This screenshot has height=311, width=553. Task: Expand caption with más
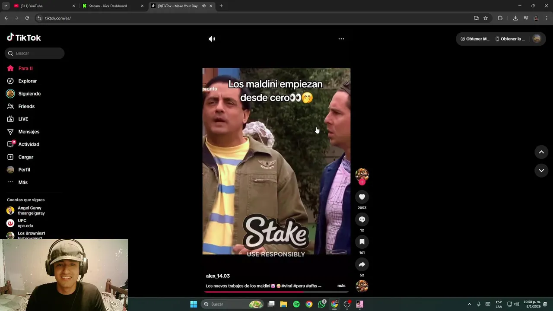click(x=341, y=286)
